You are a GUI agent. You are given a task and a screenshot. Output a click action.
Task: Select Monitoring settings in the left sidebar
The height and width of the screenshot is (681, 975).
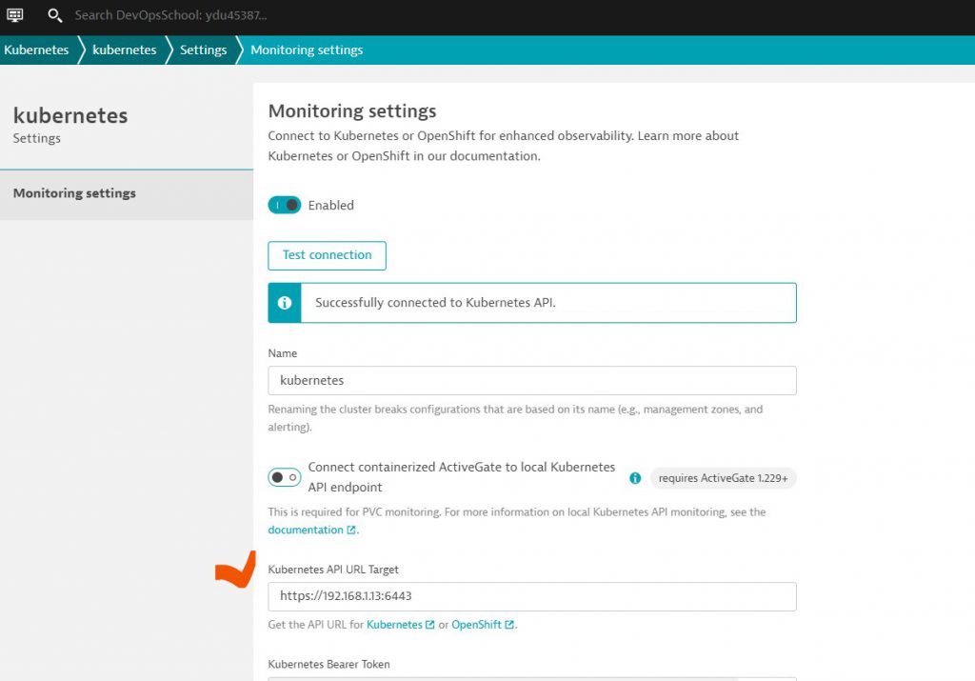point(74,193)
